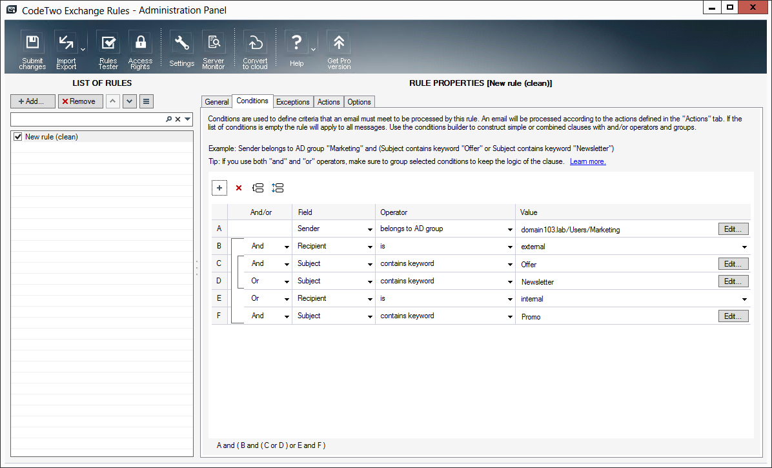772x468 pixels.
Task: Click the search magnifier icon
Action: coord(169,119)
